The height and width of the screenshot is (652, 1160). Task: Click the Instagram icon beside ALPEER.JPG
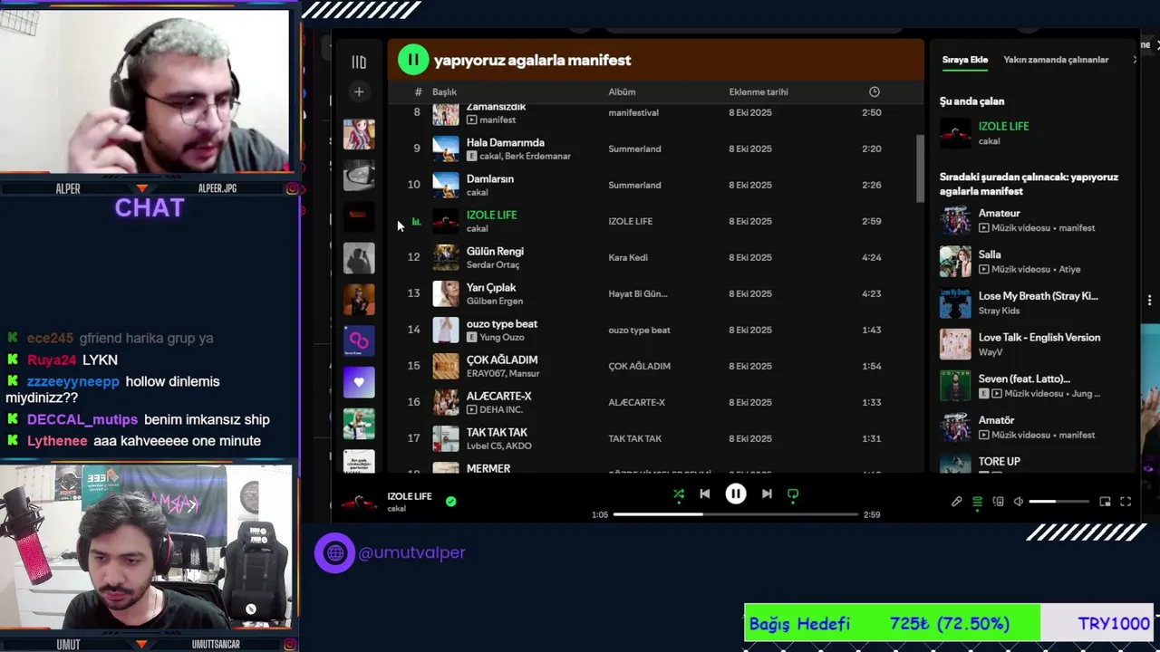[x=292, y=188]
